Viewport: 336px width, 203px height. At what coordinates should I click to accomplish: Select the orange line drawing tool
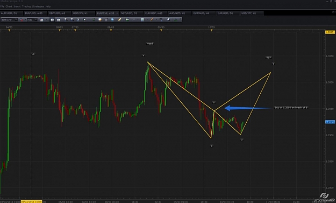[152, 20]
